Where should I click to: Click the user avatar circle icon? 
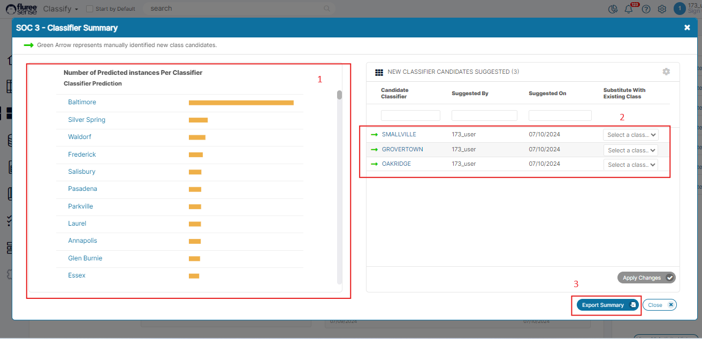680,9
